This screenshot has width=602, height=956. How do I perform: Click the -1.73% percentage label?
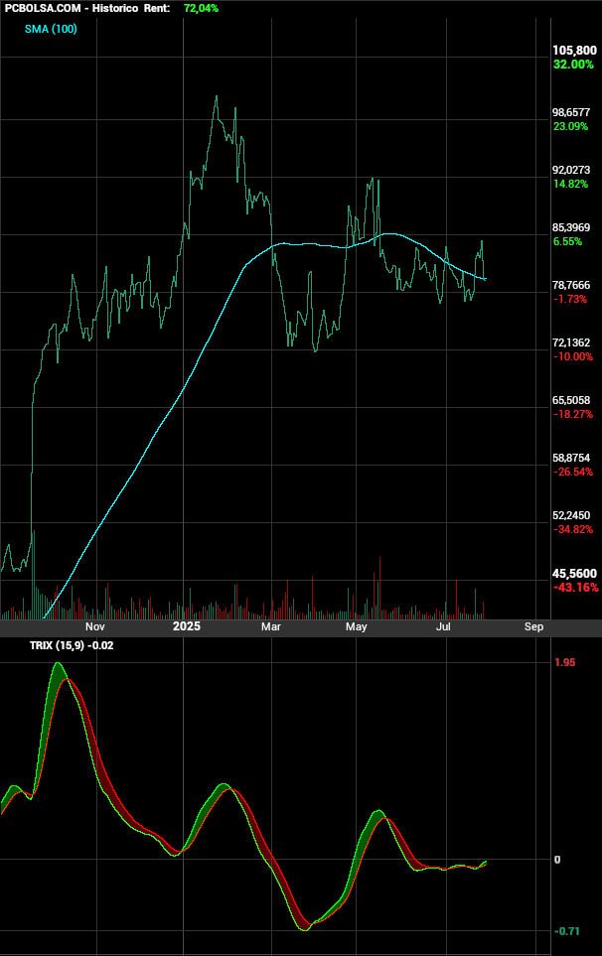(569, 300)
